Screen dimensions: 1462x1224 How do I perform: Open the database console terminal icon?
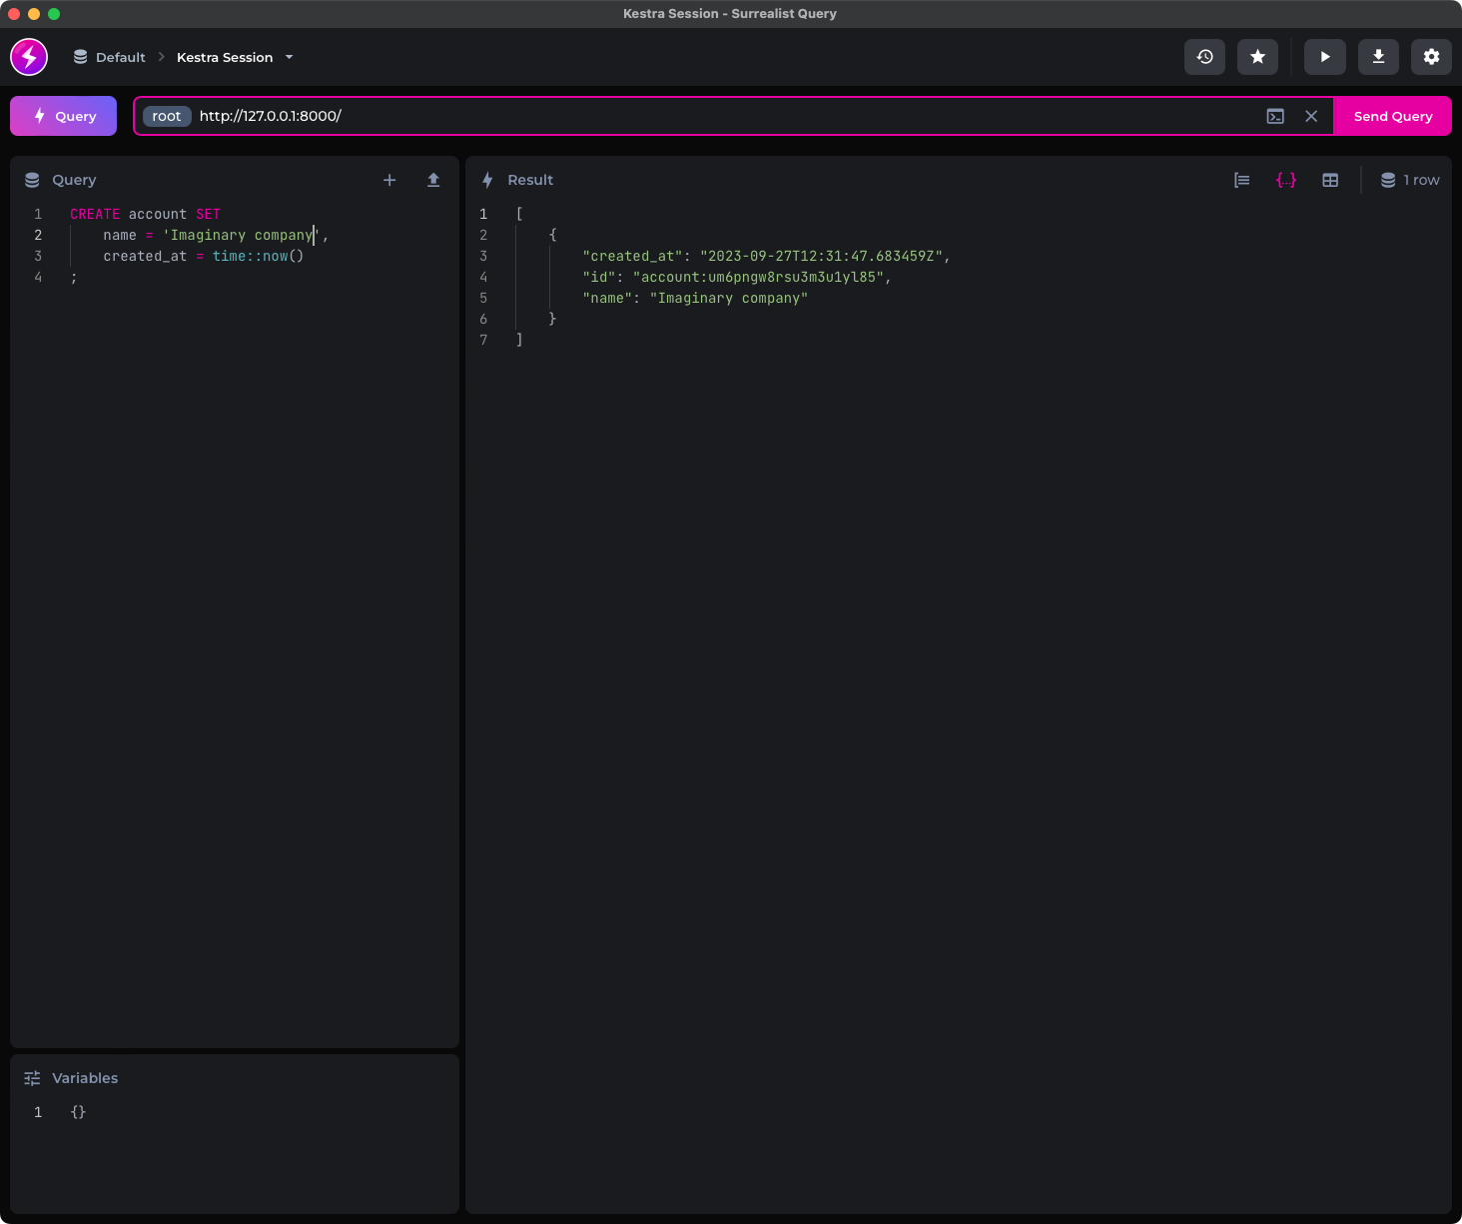point(1275,116)
